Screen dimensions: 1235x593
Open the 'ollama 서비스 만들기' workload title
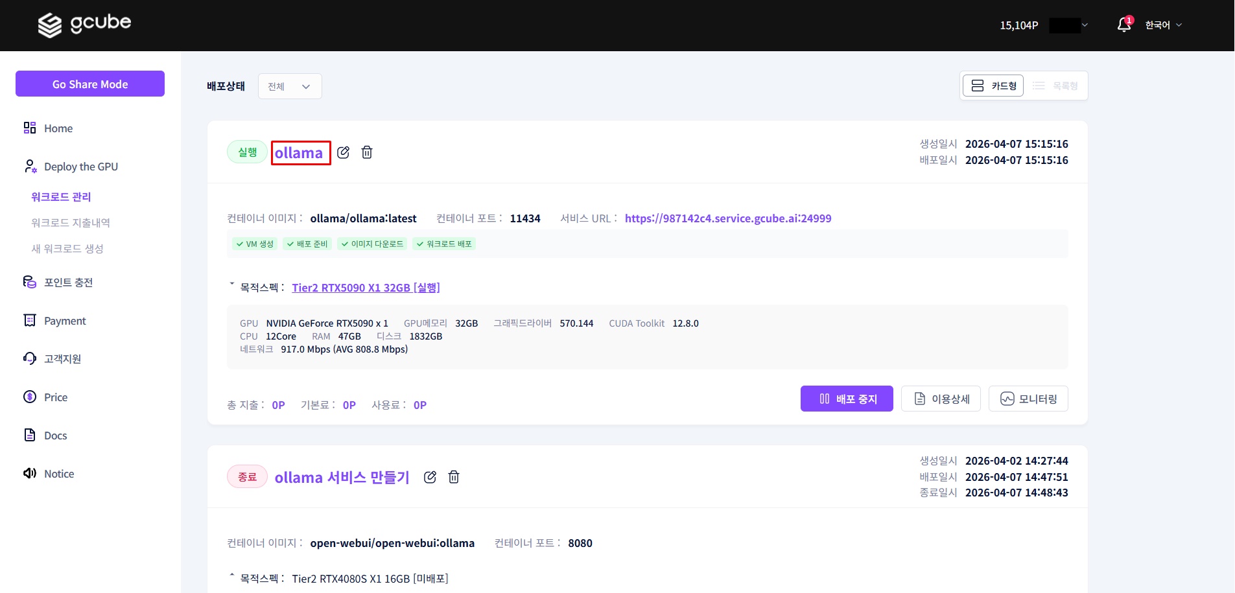[x=342, y=478]
